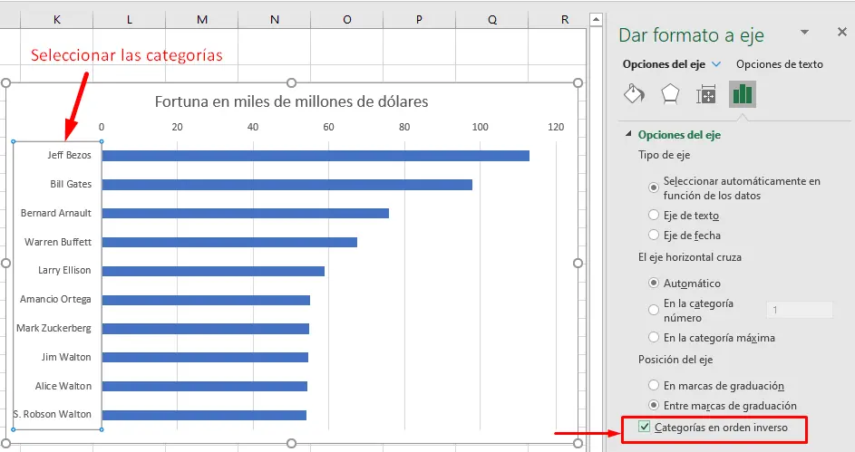Select the Axis Options bar chart icon
855x452 pixels.
coord(743,94)
